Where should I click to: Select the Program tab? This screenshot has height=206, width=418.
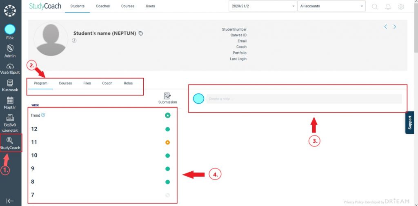[40, 83]
